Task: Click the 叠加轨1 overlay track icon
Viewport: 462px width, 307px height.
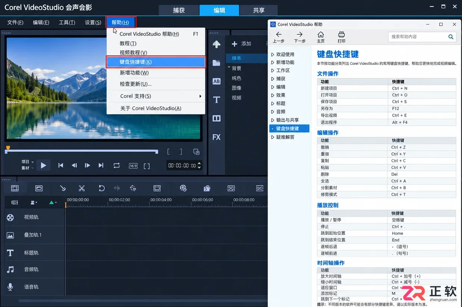Action: coord(10,235)
